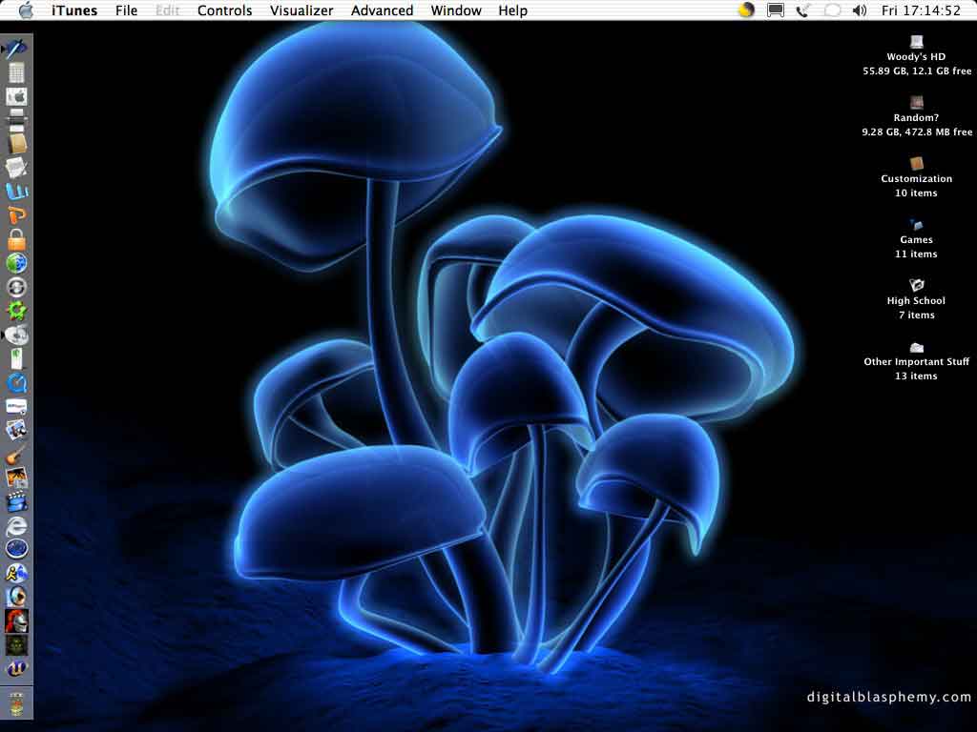The width and height of the screenshot is (977, 732).
Task: Select Other Important Stuff folder icon
Action: (x=916, y=347)
